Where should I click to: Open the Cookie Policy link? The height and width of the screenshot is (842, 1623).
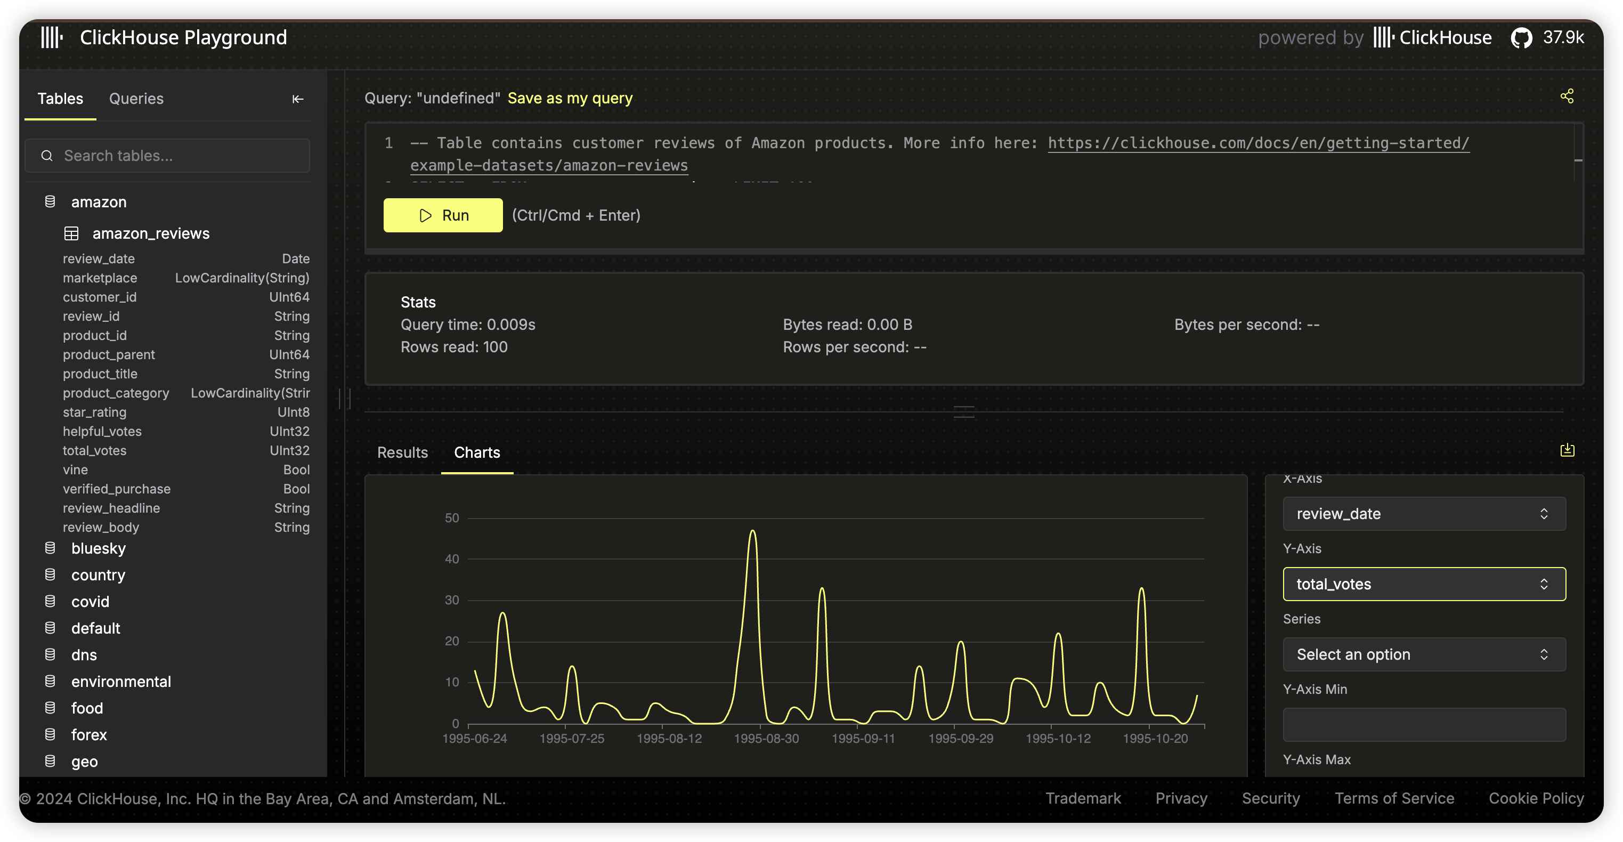tap(1536, 798)
